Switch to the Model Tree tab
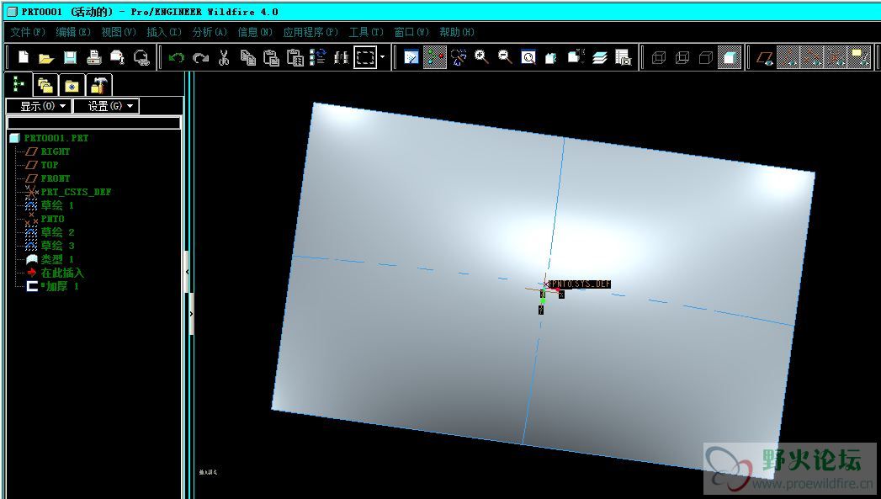This screenshot has height=499, width=881. pos(19,84)
